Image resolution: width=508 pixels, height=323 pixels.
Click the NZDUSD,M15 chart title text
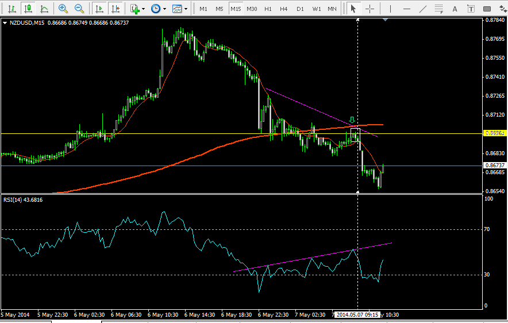click(27, 22)
